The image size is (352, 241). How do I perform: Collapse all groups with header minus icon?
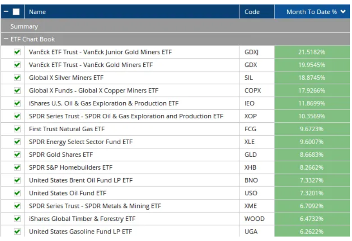tap(5, 12)
